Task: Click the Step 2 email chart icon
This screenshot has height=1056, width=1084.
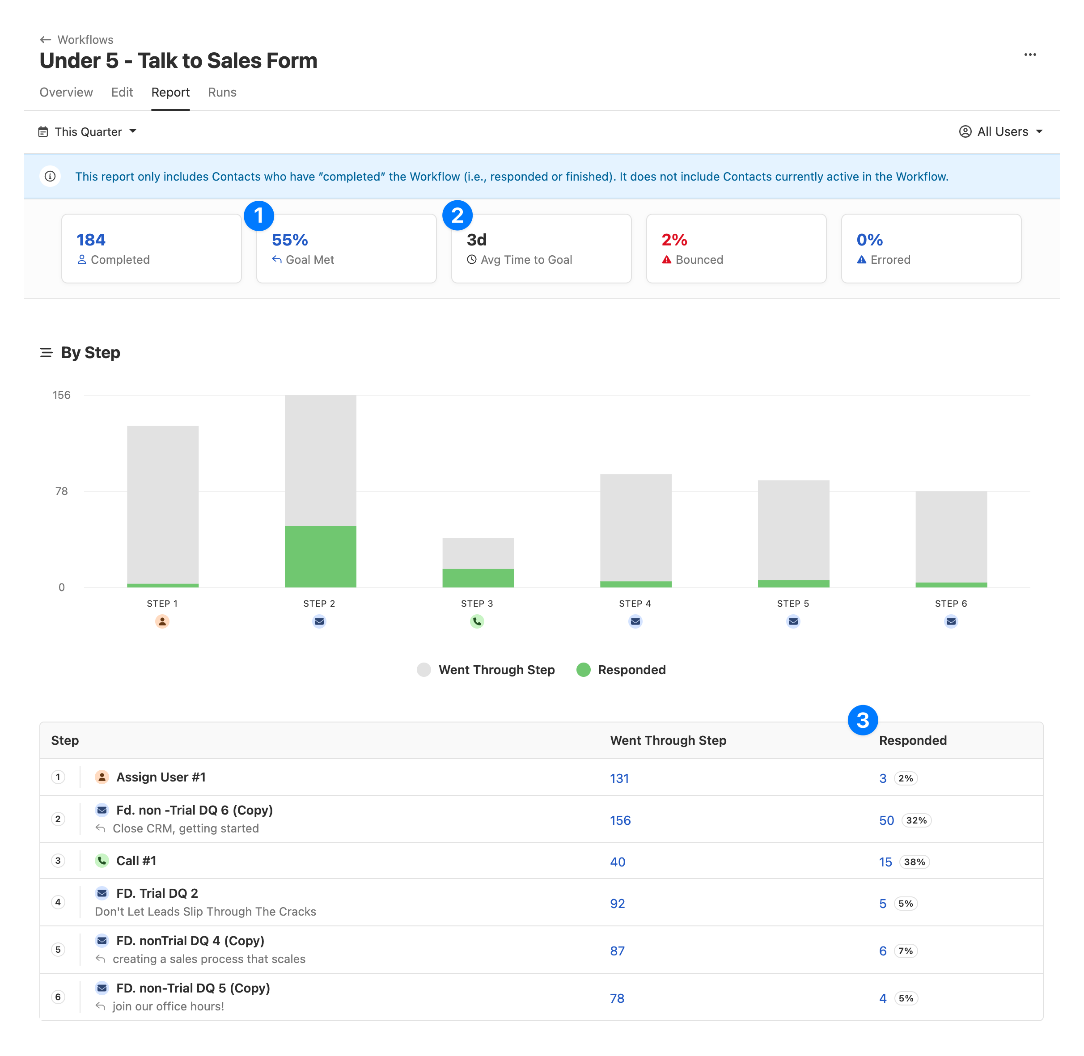Action: 319,621
